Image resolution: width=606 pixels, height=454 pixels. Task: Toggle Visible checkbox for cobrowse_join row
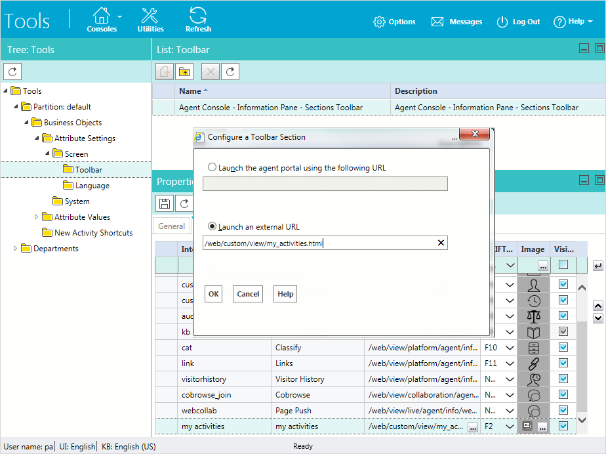(563, 394)
